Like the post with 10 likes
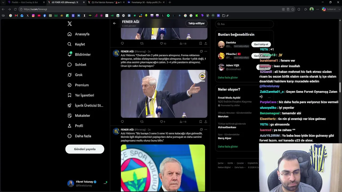 tap(163, 43)
